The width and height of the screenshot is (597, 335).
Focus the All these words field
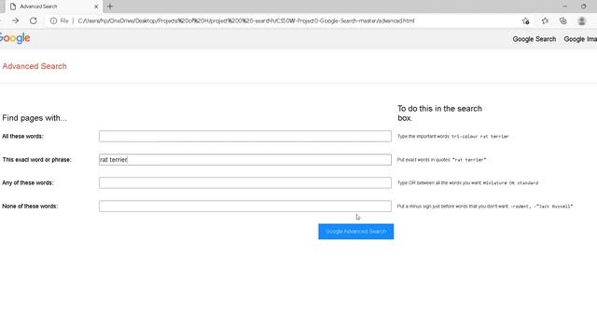pyautogui.click(x=244, y=137)
